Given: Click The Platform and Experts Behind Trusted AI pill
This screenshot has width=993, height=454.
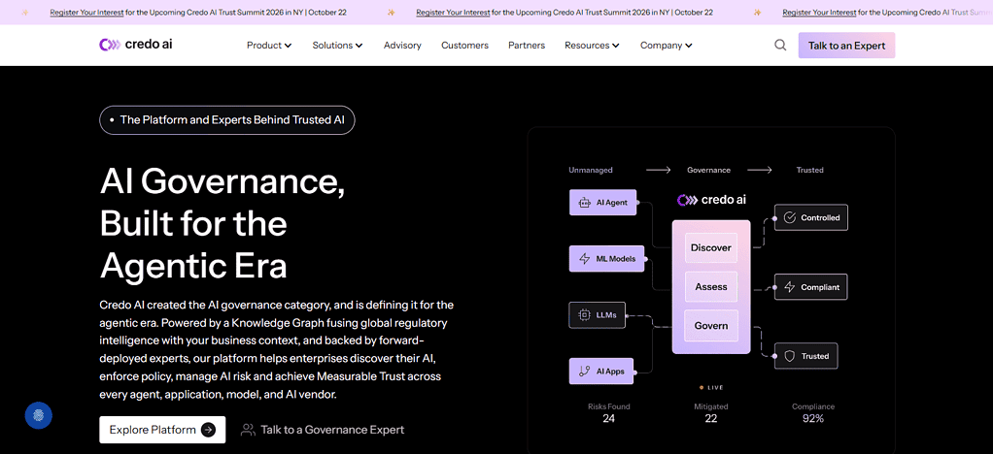Looking at the screenshot, I should pyautogui.click(x=227, y=120).
